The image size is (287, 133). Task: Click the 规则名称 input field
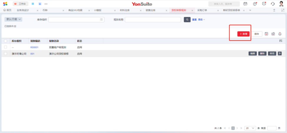point(153,20)
